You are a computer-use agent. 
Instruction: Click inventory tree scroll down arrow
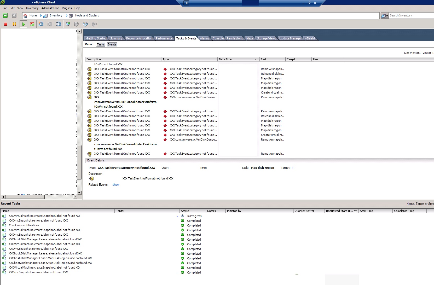coord(79,193)
